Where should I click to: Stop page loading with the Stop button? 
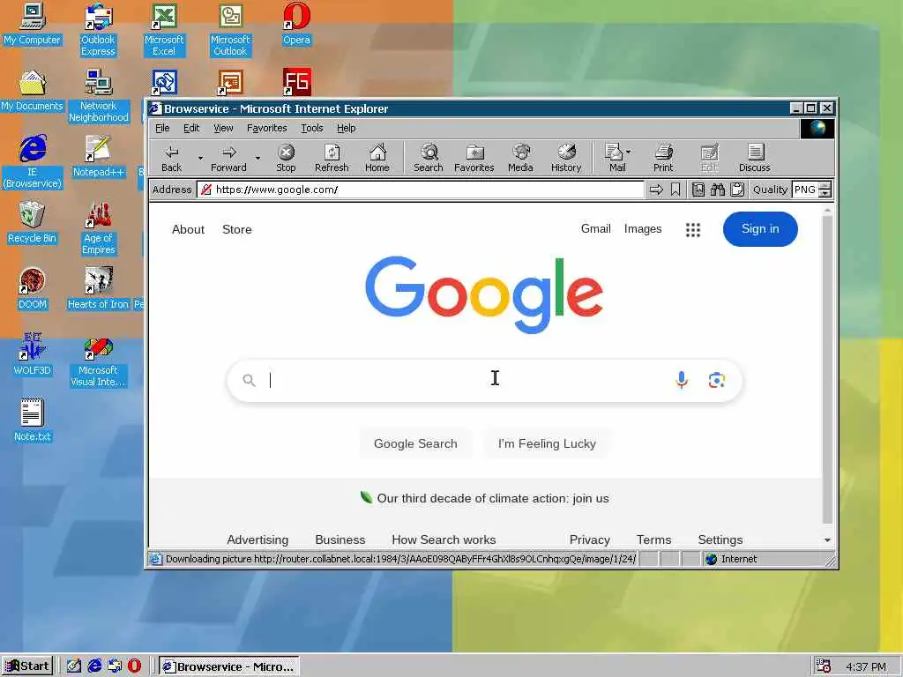pyautogui.click(x=286, y=159)
